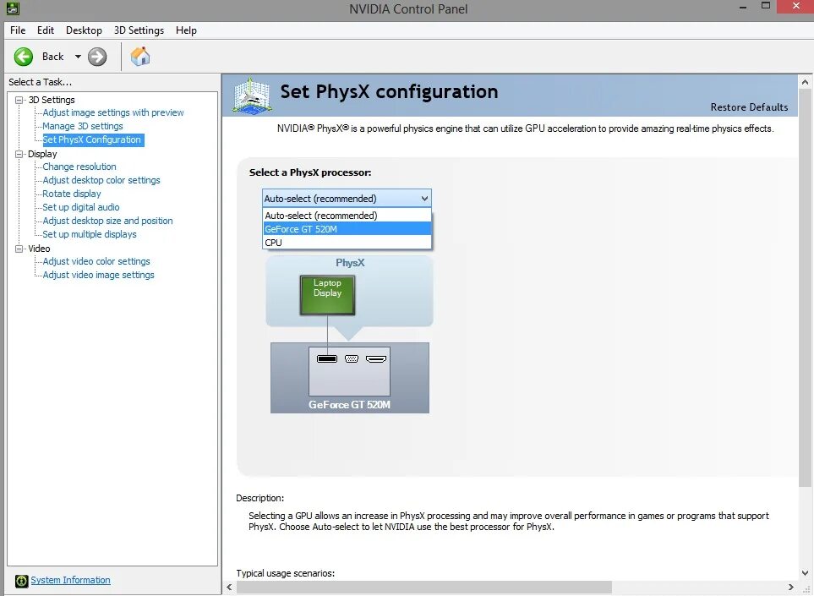Choose Auto-select (recommended) from the list

[x=347, y=216]
